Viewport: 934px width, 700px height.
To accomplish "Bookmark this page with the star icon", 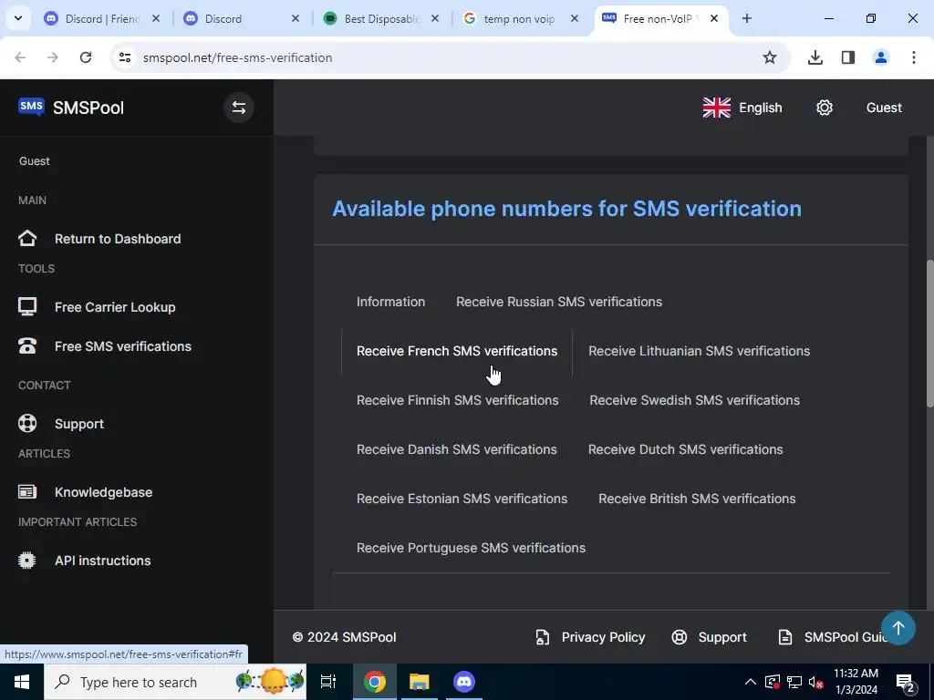I will (x=770, y=57).
